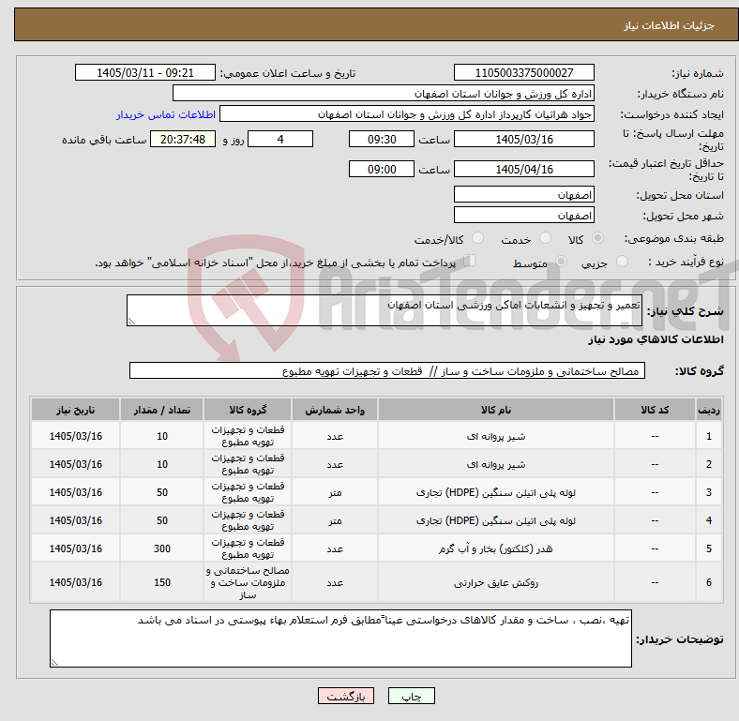The image size is (739, 721).
Task: Click the remaining days field showing 4
Action: (x=280, y=139)
